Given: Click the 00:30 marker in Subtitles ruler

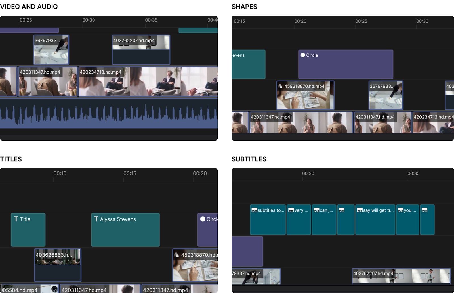Looking at the screenshot, I should coord(308,173).
